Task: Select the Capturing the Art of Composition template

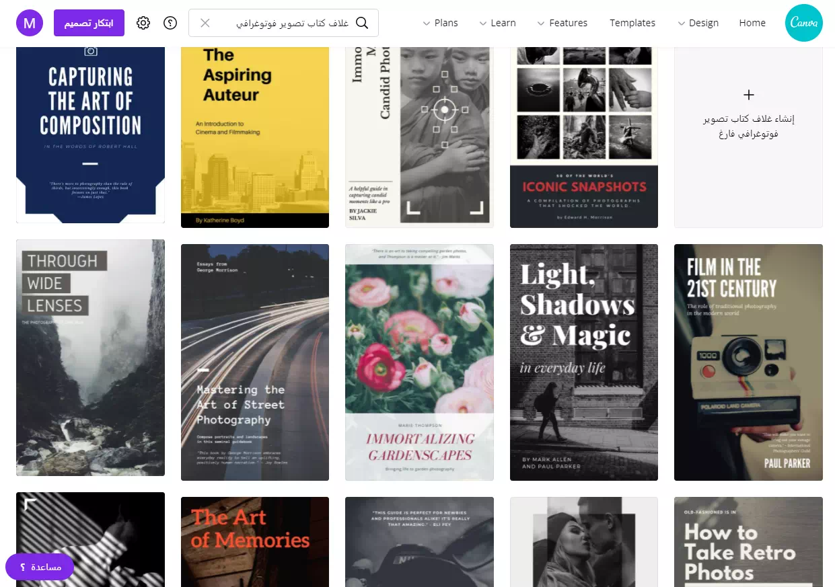Action: click(90, 134)
